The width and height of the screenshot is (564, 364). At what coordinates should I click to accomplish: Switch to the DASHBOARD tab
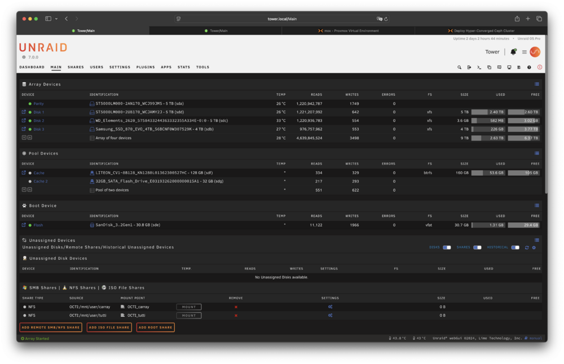(x=32, y=67)
